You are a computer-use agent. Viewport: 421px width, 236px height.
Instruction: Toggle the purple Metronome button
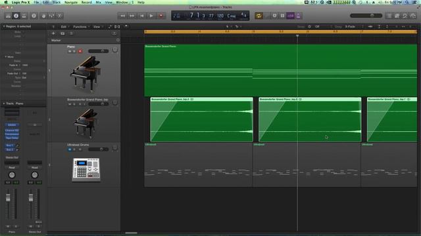[x=298, y=16]
